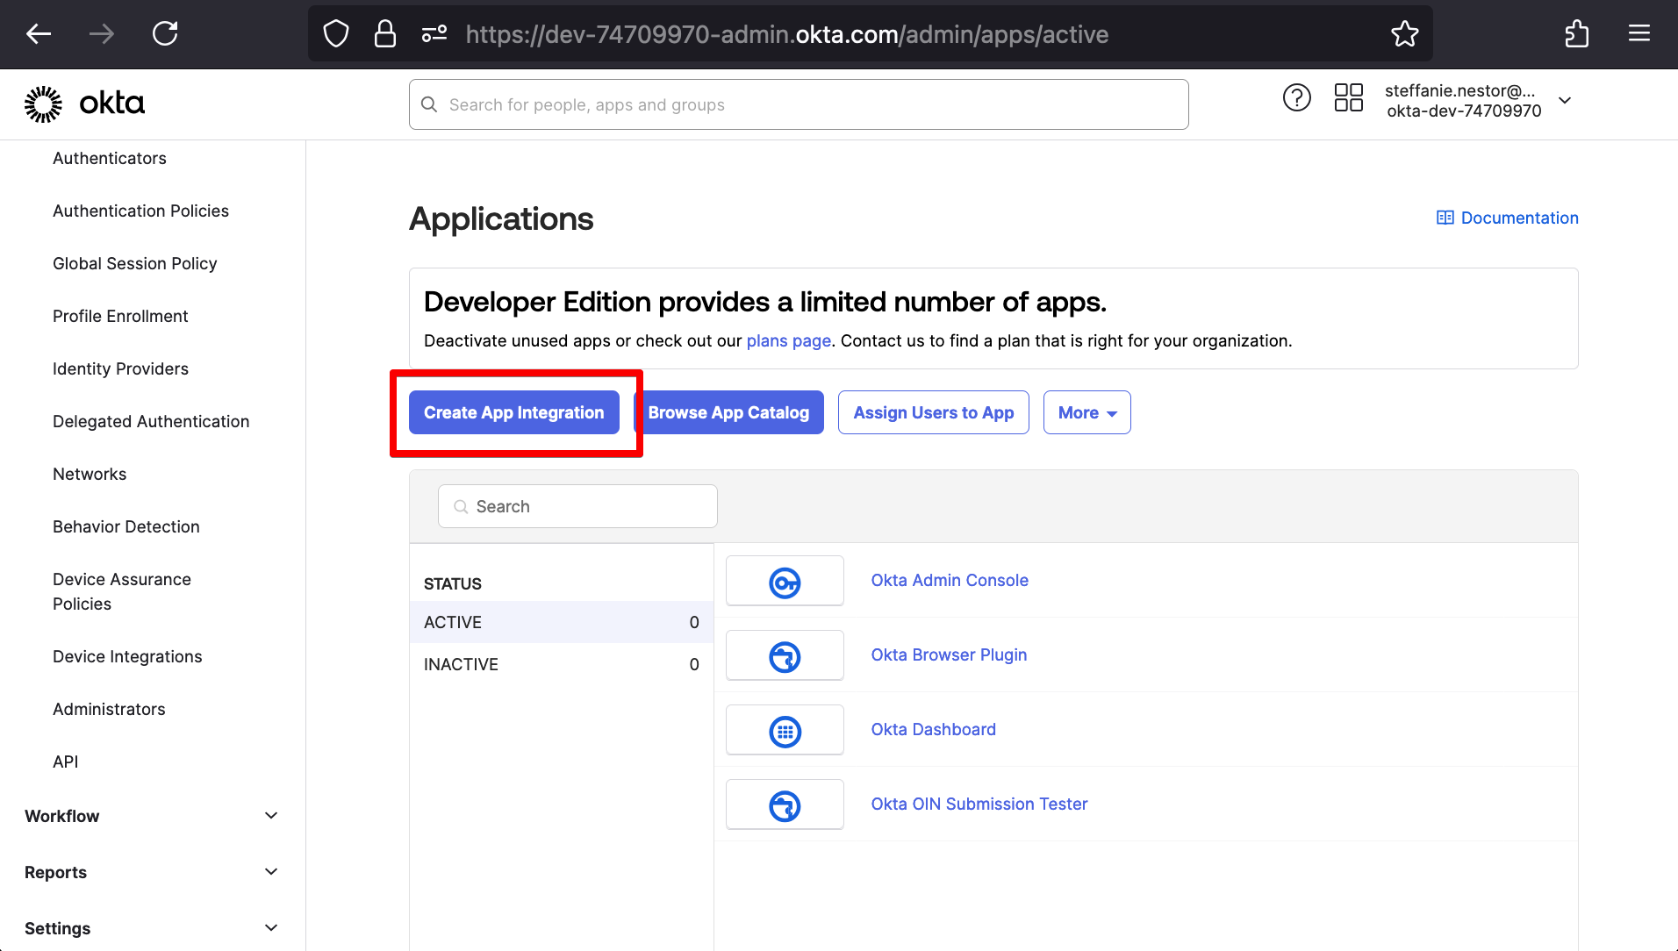
Task: Open the plans page link
Action: click(788, 340)
